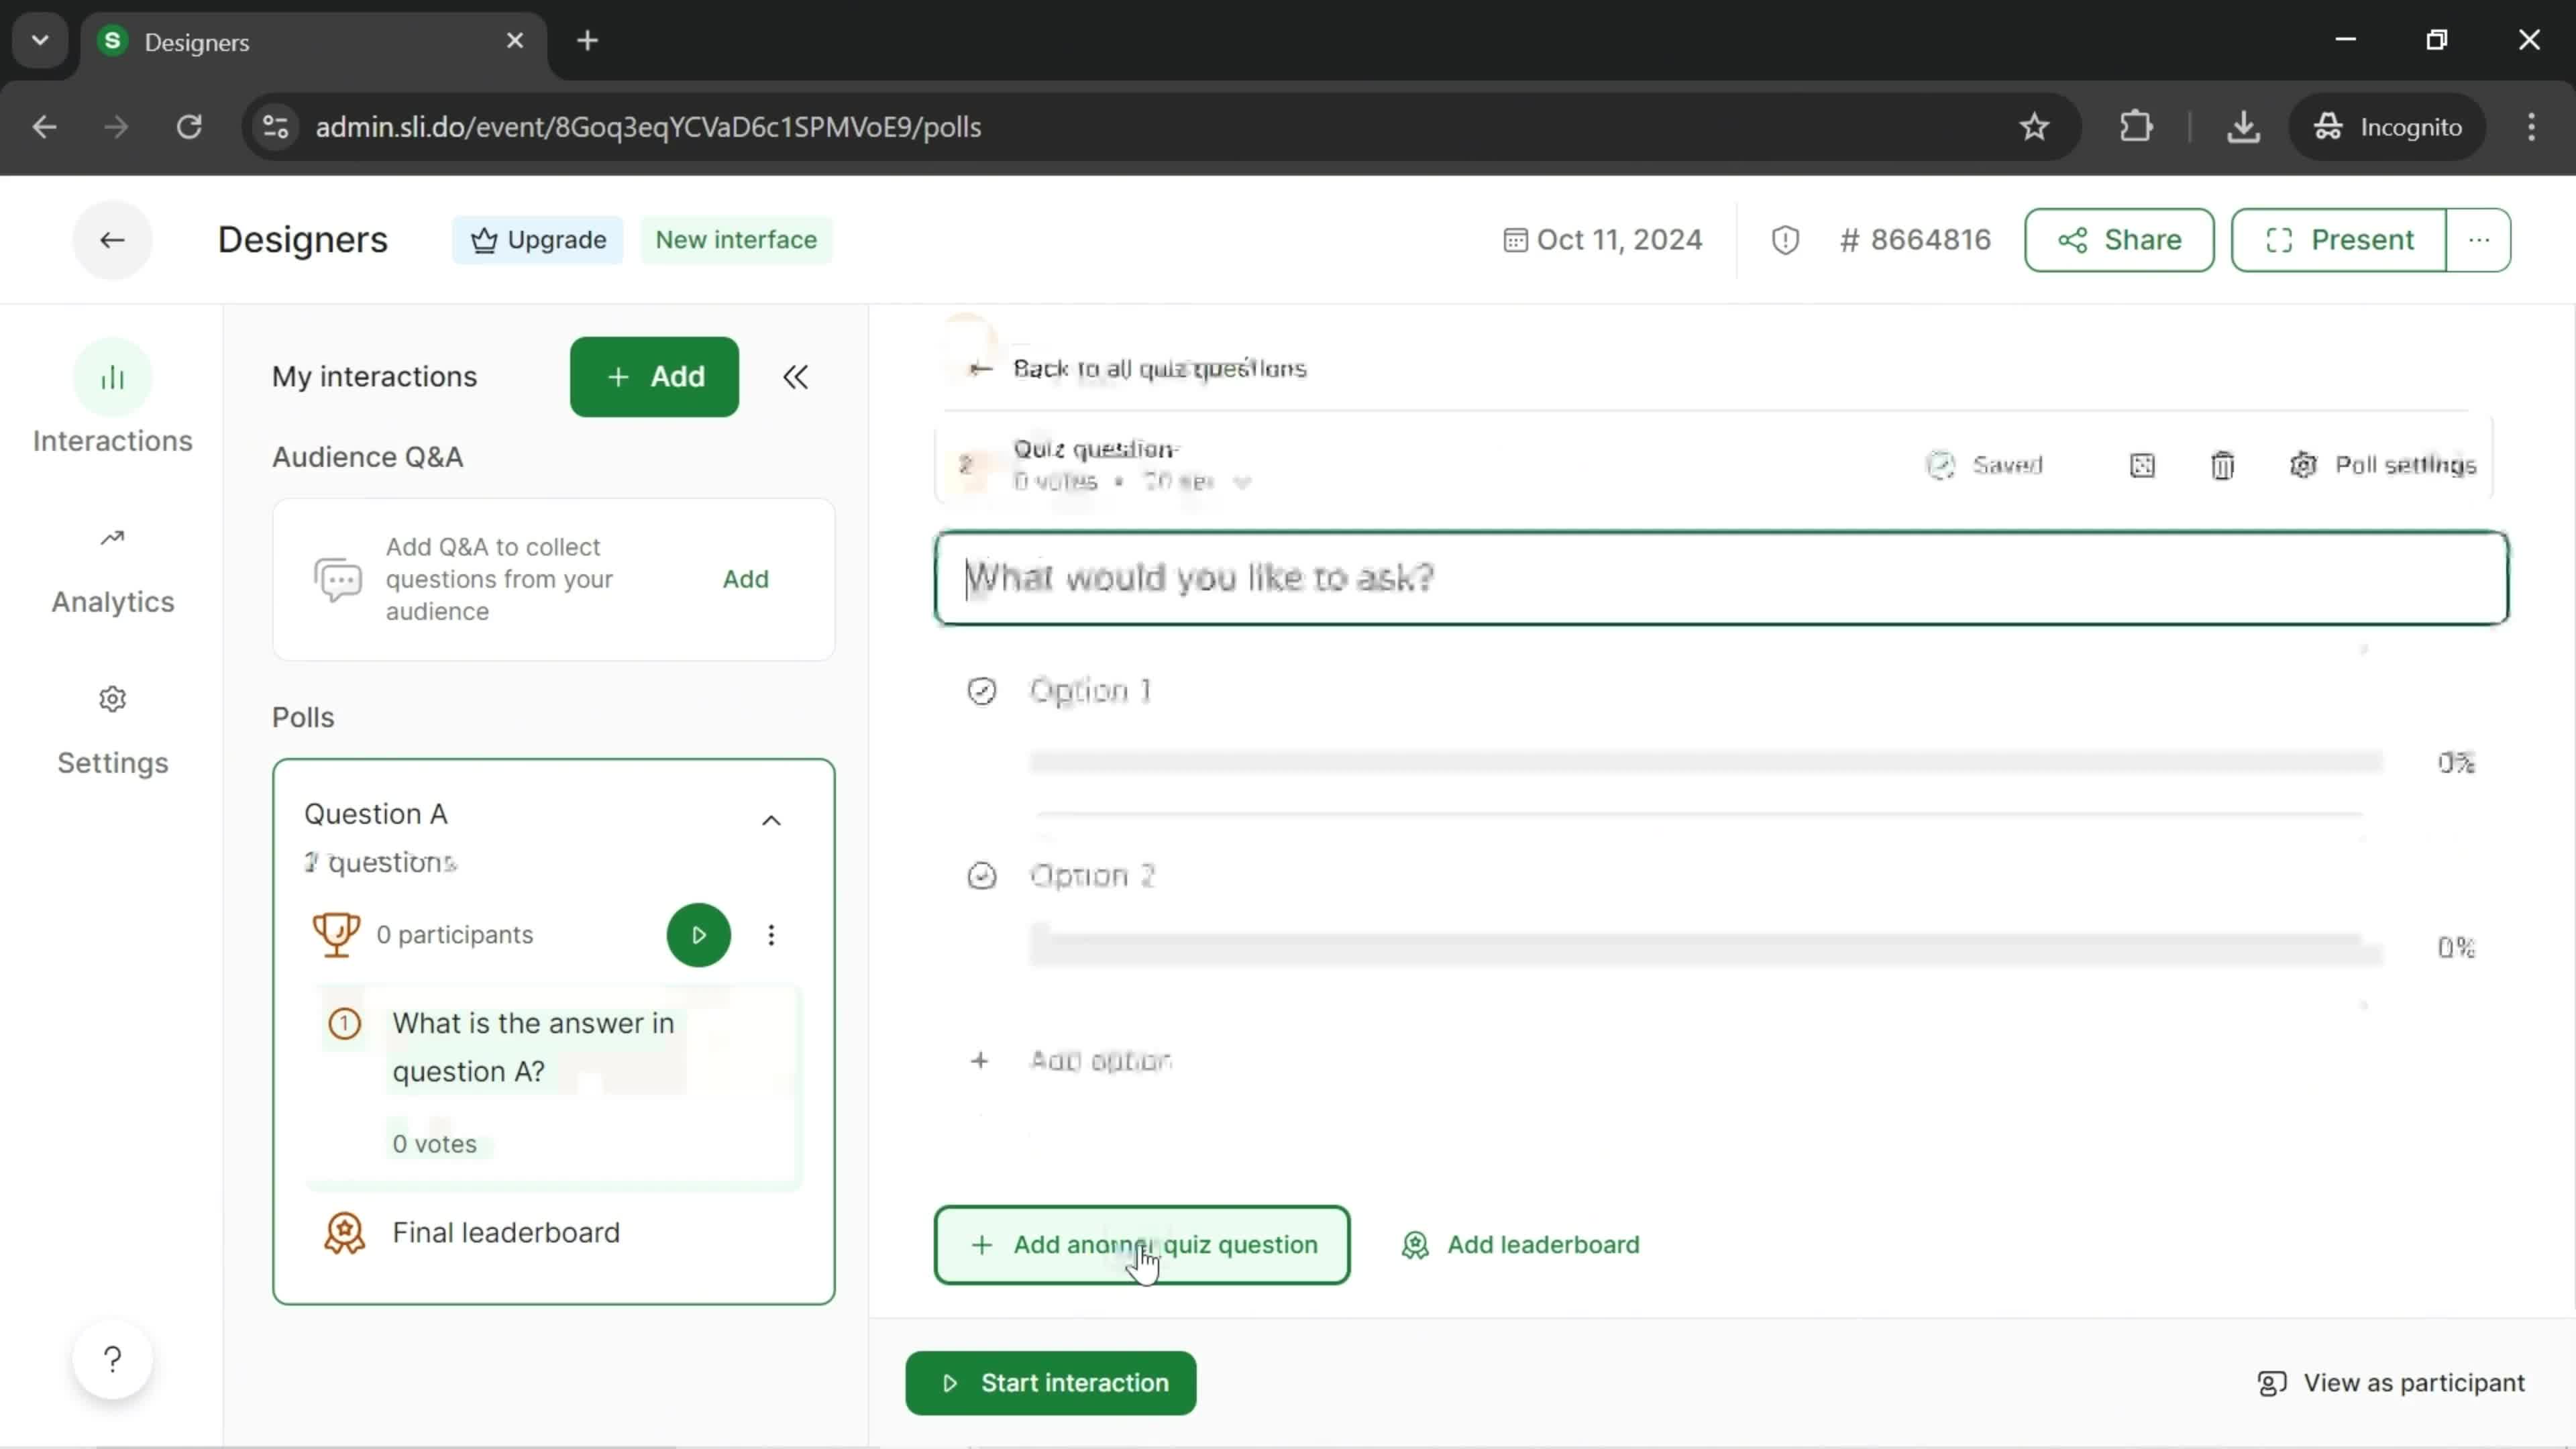Open the Audience Q&A Add link
The image size is (2576, 1449).
click(x=745, y=578)
